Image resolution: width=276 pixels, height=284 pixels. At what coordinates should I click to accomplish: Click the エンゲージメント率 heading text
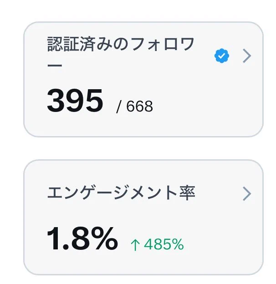121,193
